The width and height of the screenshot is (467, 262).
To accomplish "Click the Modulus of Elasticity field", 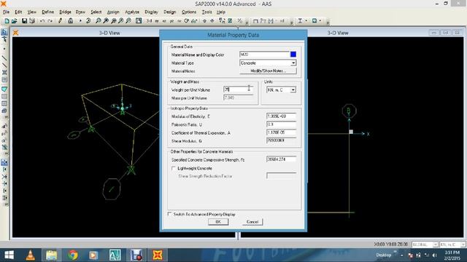I will tap(281, 116).
